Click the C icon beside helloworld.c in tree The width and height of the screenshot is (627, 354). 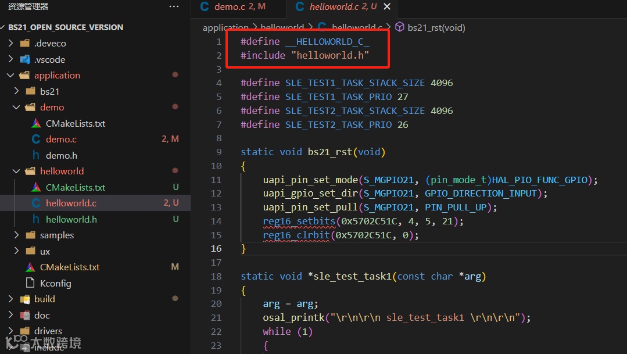point(36,203)
